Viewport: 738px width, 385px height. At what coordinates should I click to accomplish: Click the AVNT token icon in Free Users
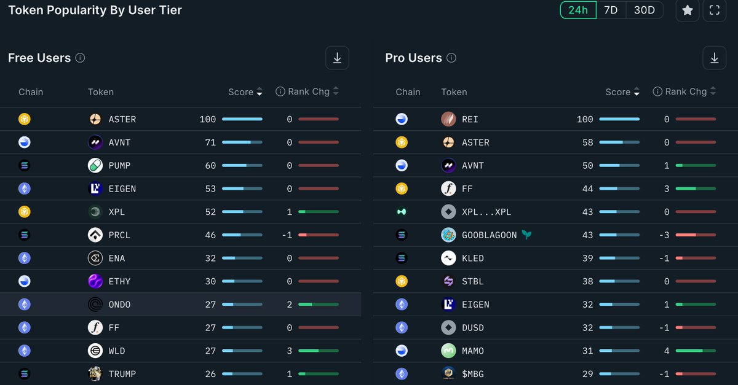coord(95,142)
